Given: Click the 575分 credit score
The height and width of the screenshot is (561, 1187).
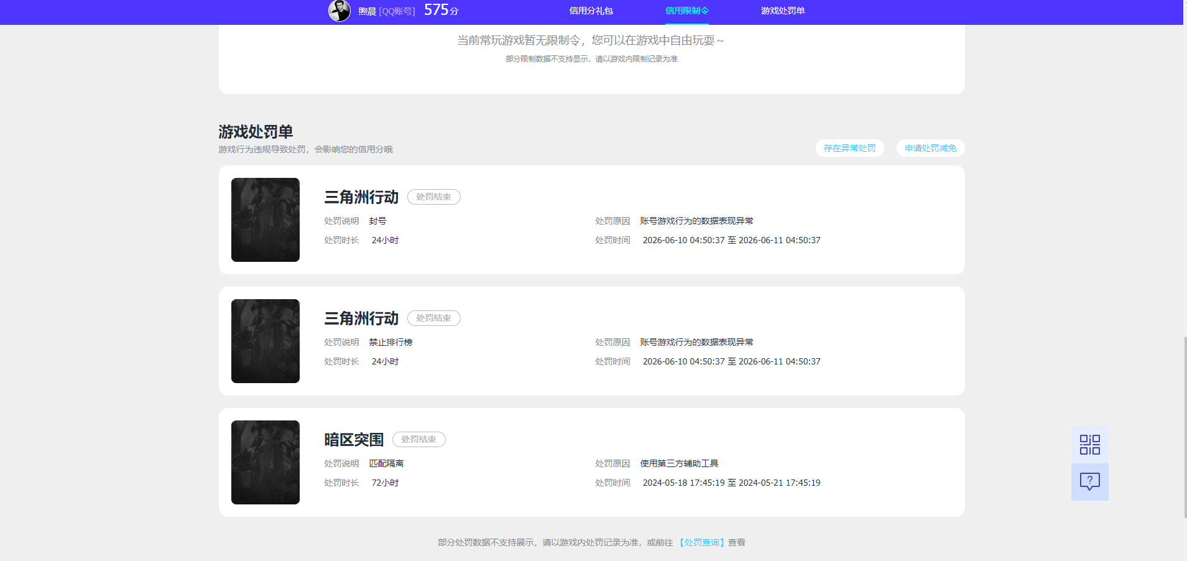Looking at the screenshot, I should pyautogui.click(x=441, y=10).
